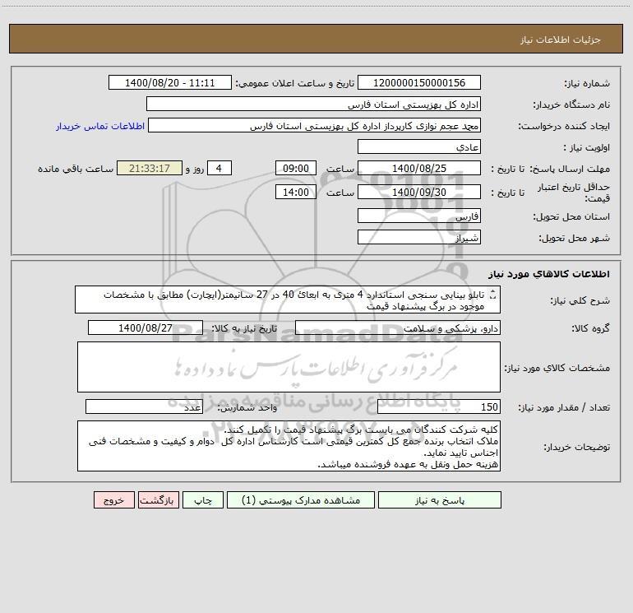Click the مهلت ارسال پاسخ label
The width and height of the screenshot is (633, 613).
pos(570,169)
